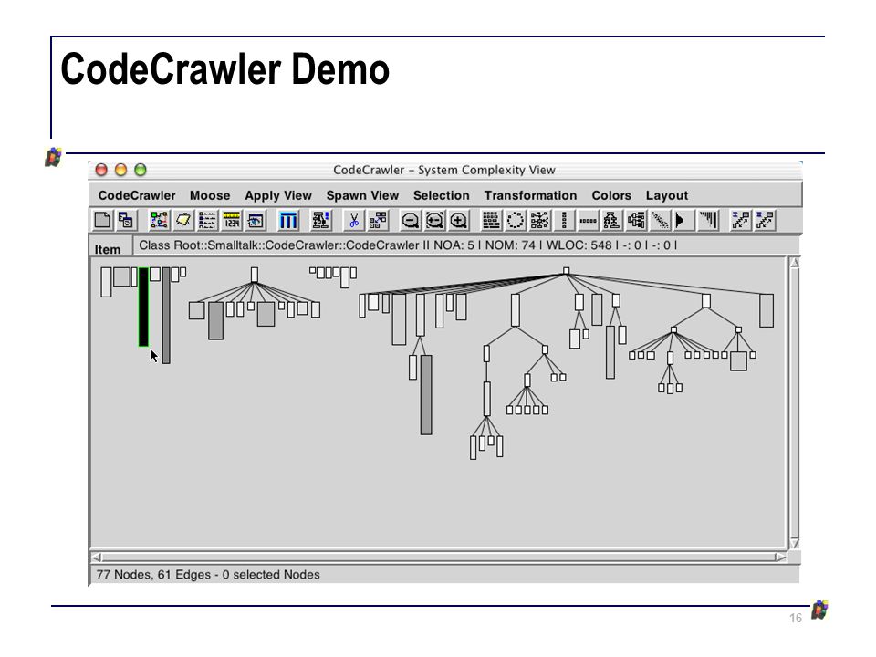
Task: Open the Apply View menu
Action: click(278, 195)
